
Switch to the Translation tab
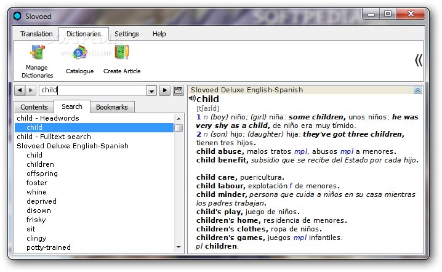36,34
